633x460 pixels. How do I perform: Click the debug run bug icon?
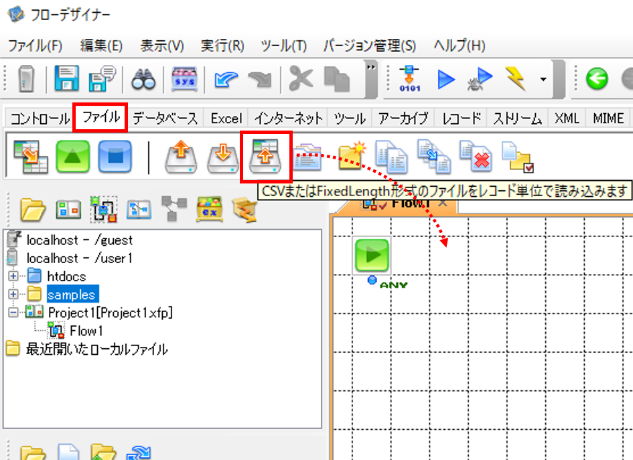[x=479, y=79]
